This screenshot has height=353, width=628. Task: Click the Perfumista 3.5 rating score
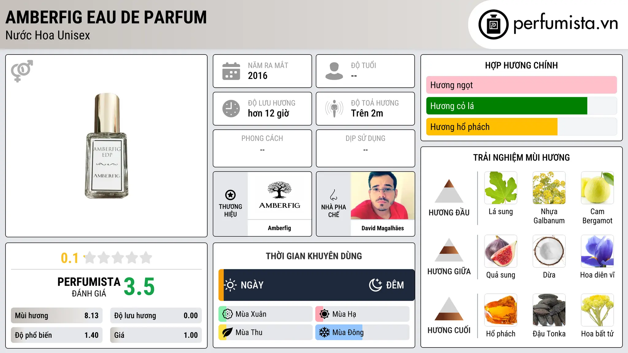pyautogui.click(x=139, y=287)
